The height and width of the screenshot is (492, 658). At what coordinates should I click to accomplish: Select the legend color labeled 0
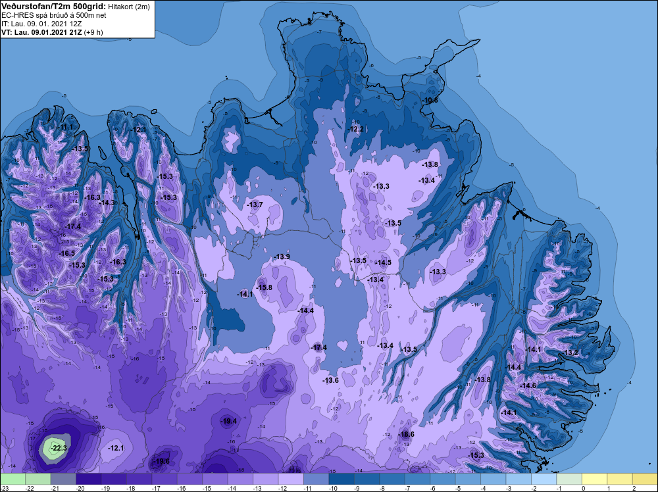(x=594, y=480)
